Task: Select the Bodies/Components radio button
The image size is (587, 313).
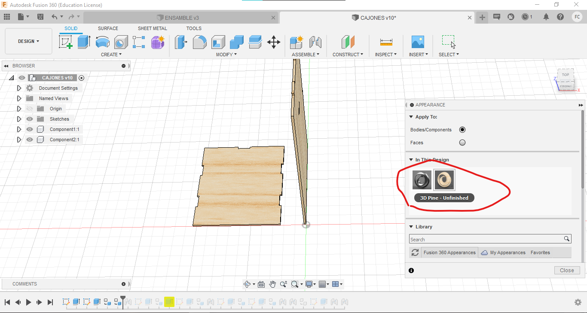Action: (462, 130)
